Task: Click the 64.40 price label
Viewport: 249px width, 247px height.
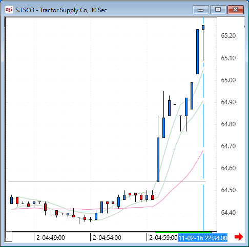Action: pyautogui.click(x=229, y=213)
